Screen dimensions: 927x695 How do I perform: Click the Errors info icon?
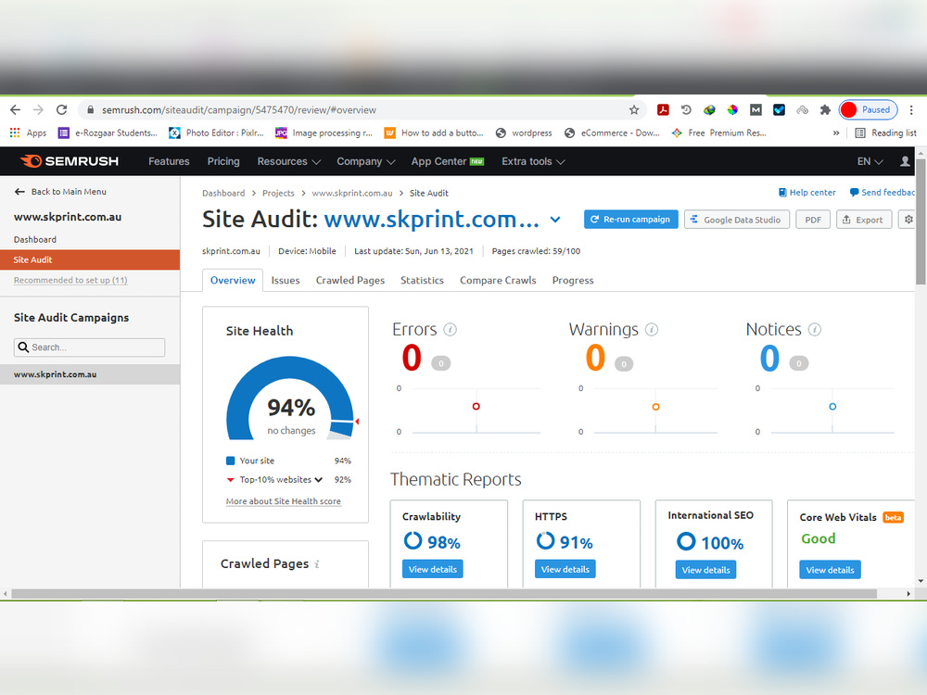(x=450, y=330)
